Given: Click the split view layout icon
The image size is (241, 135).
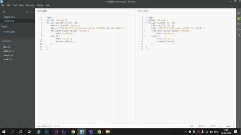Looking at the screenshot, I should (x=32, y=12).
